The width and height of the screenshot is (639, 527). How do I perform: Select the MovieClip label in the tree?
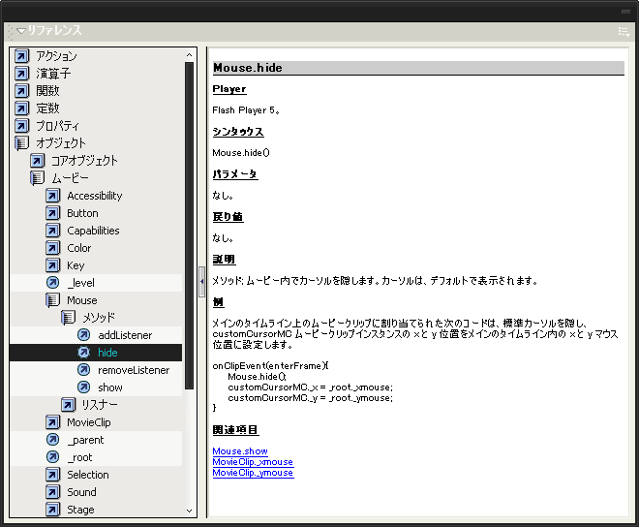coord(89,422)
